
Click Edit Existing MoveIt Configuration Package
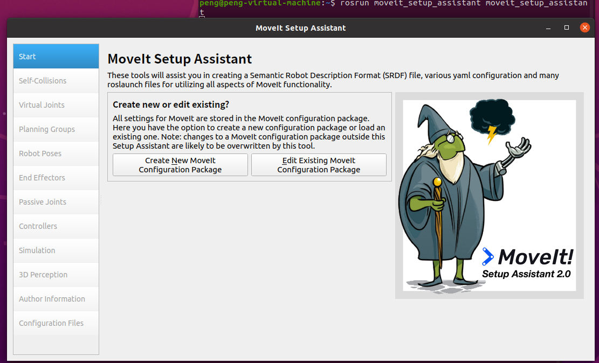pos(319,165)
